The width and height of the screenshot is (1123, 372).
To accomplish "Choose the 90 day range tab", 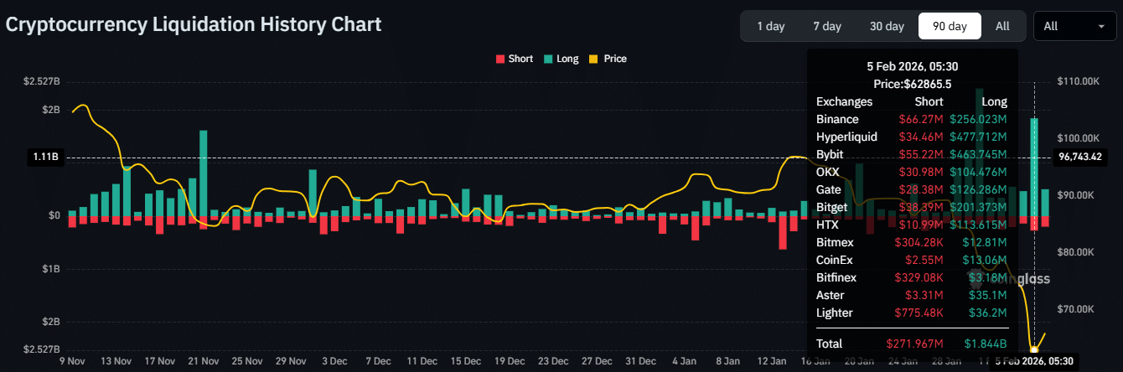I will coord(950,26).
